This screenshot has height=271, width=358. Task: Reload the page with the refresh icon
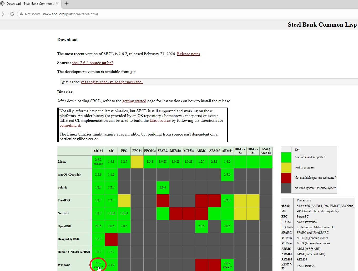click(12, 14)
